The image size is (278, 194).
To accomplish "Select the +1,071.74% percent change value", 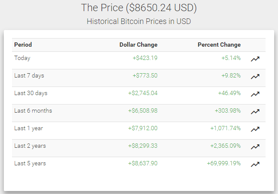I will coord(225,128).
